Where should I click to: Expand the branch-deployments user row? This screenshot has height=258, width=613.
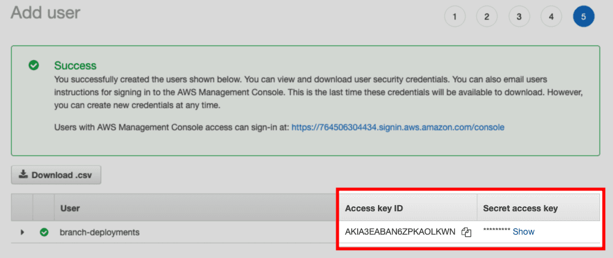point(22,232)
